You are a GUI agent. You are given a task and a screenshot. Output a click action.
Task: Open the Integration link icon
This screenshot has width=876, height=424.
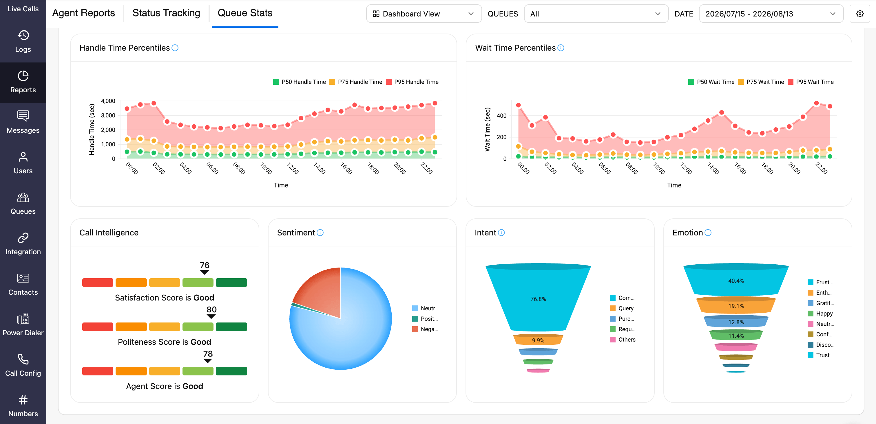pyautogui.click(x=23, y=238)
